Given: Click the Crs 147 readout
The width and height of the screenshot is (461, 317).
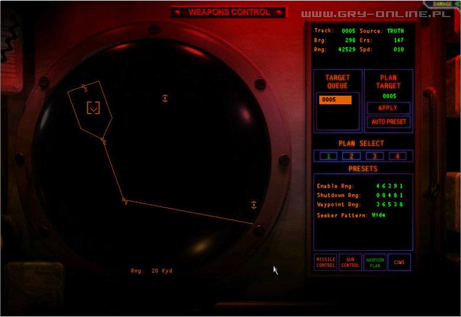Looking at the screenshot, I should 399,40.
